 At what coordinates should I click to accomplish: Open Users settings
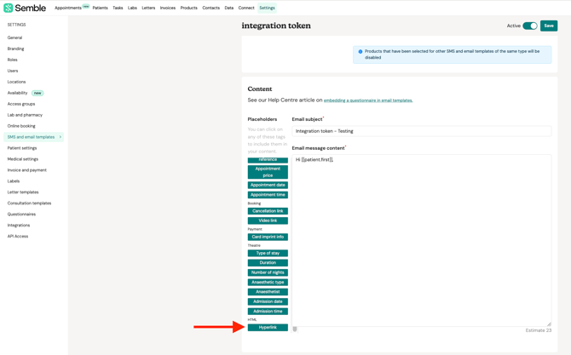click(13, 71)
